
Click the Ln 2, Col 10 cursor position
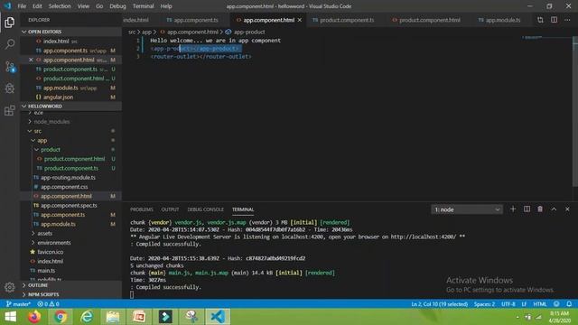coord(440,304)
